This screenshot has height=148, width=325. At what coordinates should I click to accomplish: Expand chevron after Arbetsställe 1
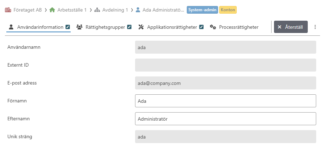91,10
